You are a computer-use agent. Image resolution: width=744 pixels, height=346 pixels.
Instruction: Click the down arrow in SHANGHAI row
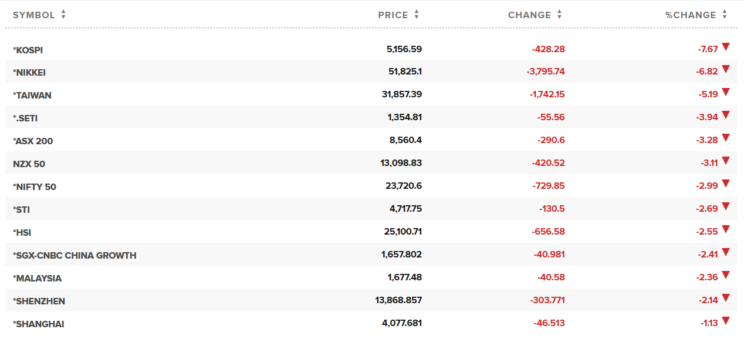point(726,321)
